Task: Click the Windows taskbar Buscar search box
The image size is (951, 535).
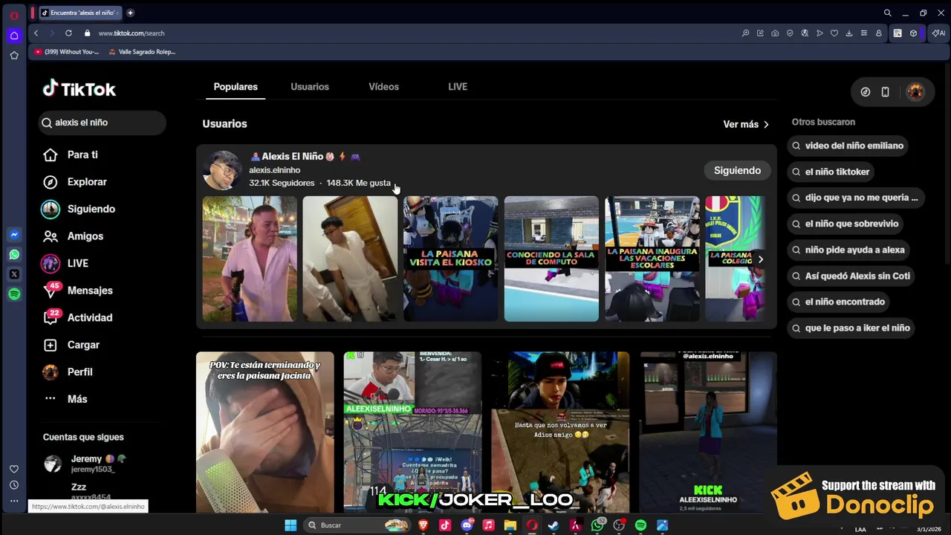Action: tap(357, 525)
